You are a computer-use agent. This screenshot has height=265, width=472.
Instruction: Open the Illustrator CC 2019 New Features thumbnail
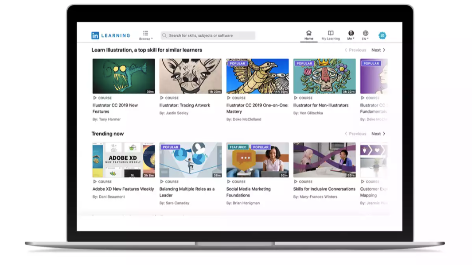pos(124,76)
